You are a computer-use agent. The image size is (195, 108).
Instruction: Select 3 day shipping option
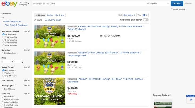pos(3,42)
